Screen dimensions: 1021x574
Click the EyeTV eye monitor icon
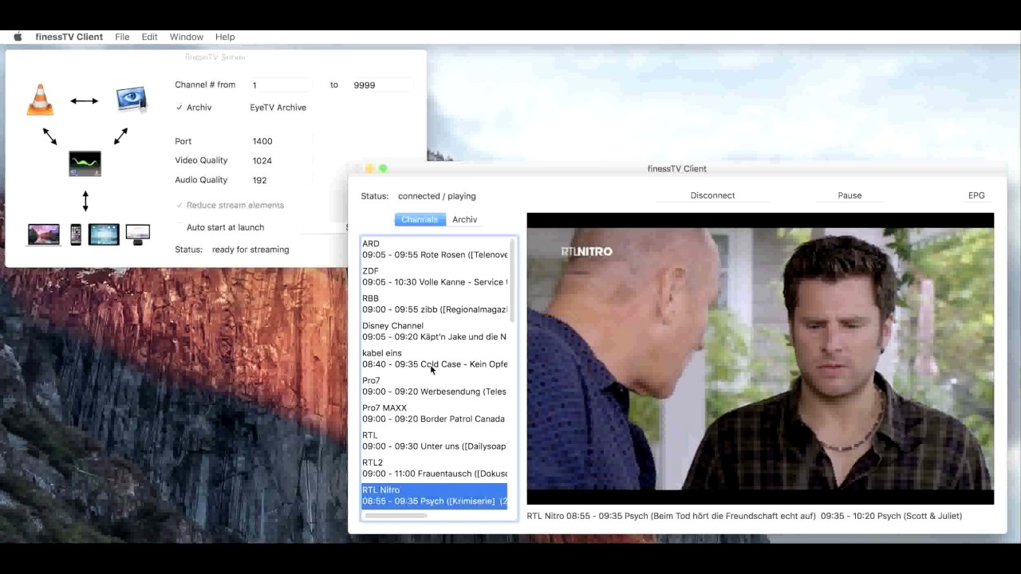(x=132, y=100)
